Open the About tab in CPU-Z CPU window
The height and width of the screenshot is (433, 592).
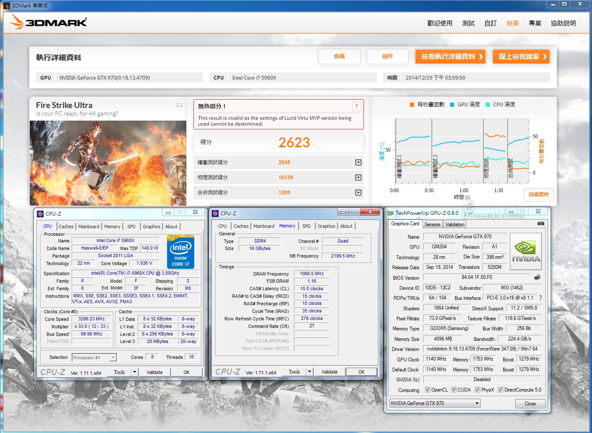(x=171, y=227)
